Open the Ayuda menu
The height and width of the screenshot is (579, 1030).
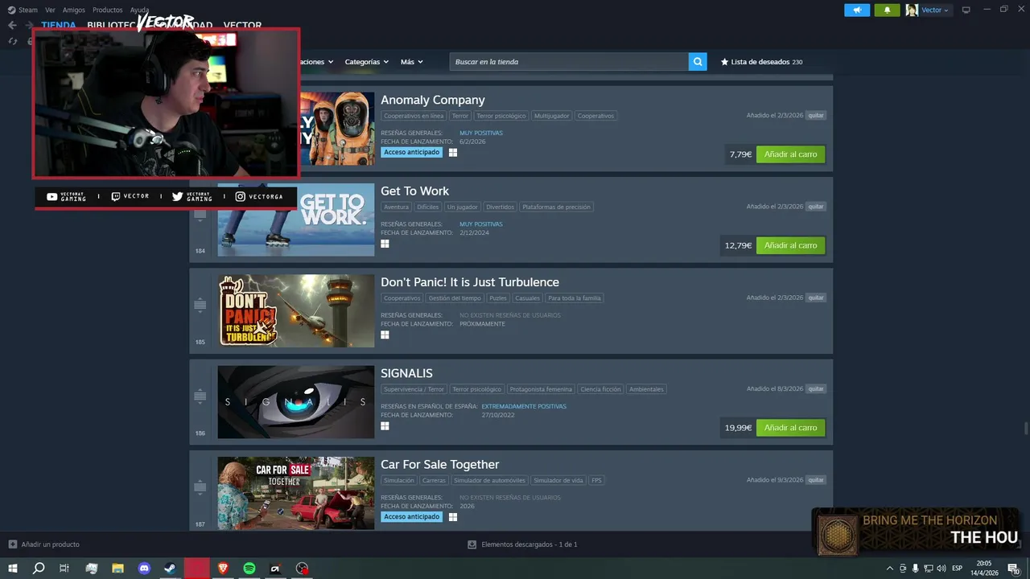(139, 10)
